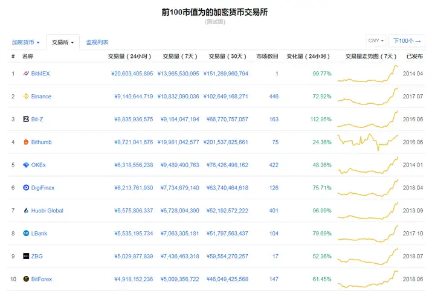Open the Bithumb exchange link
This screenshot has width=435, height=291.
(41, 142)
